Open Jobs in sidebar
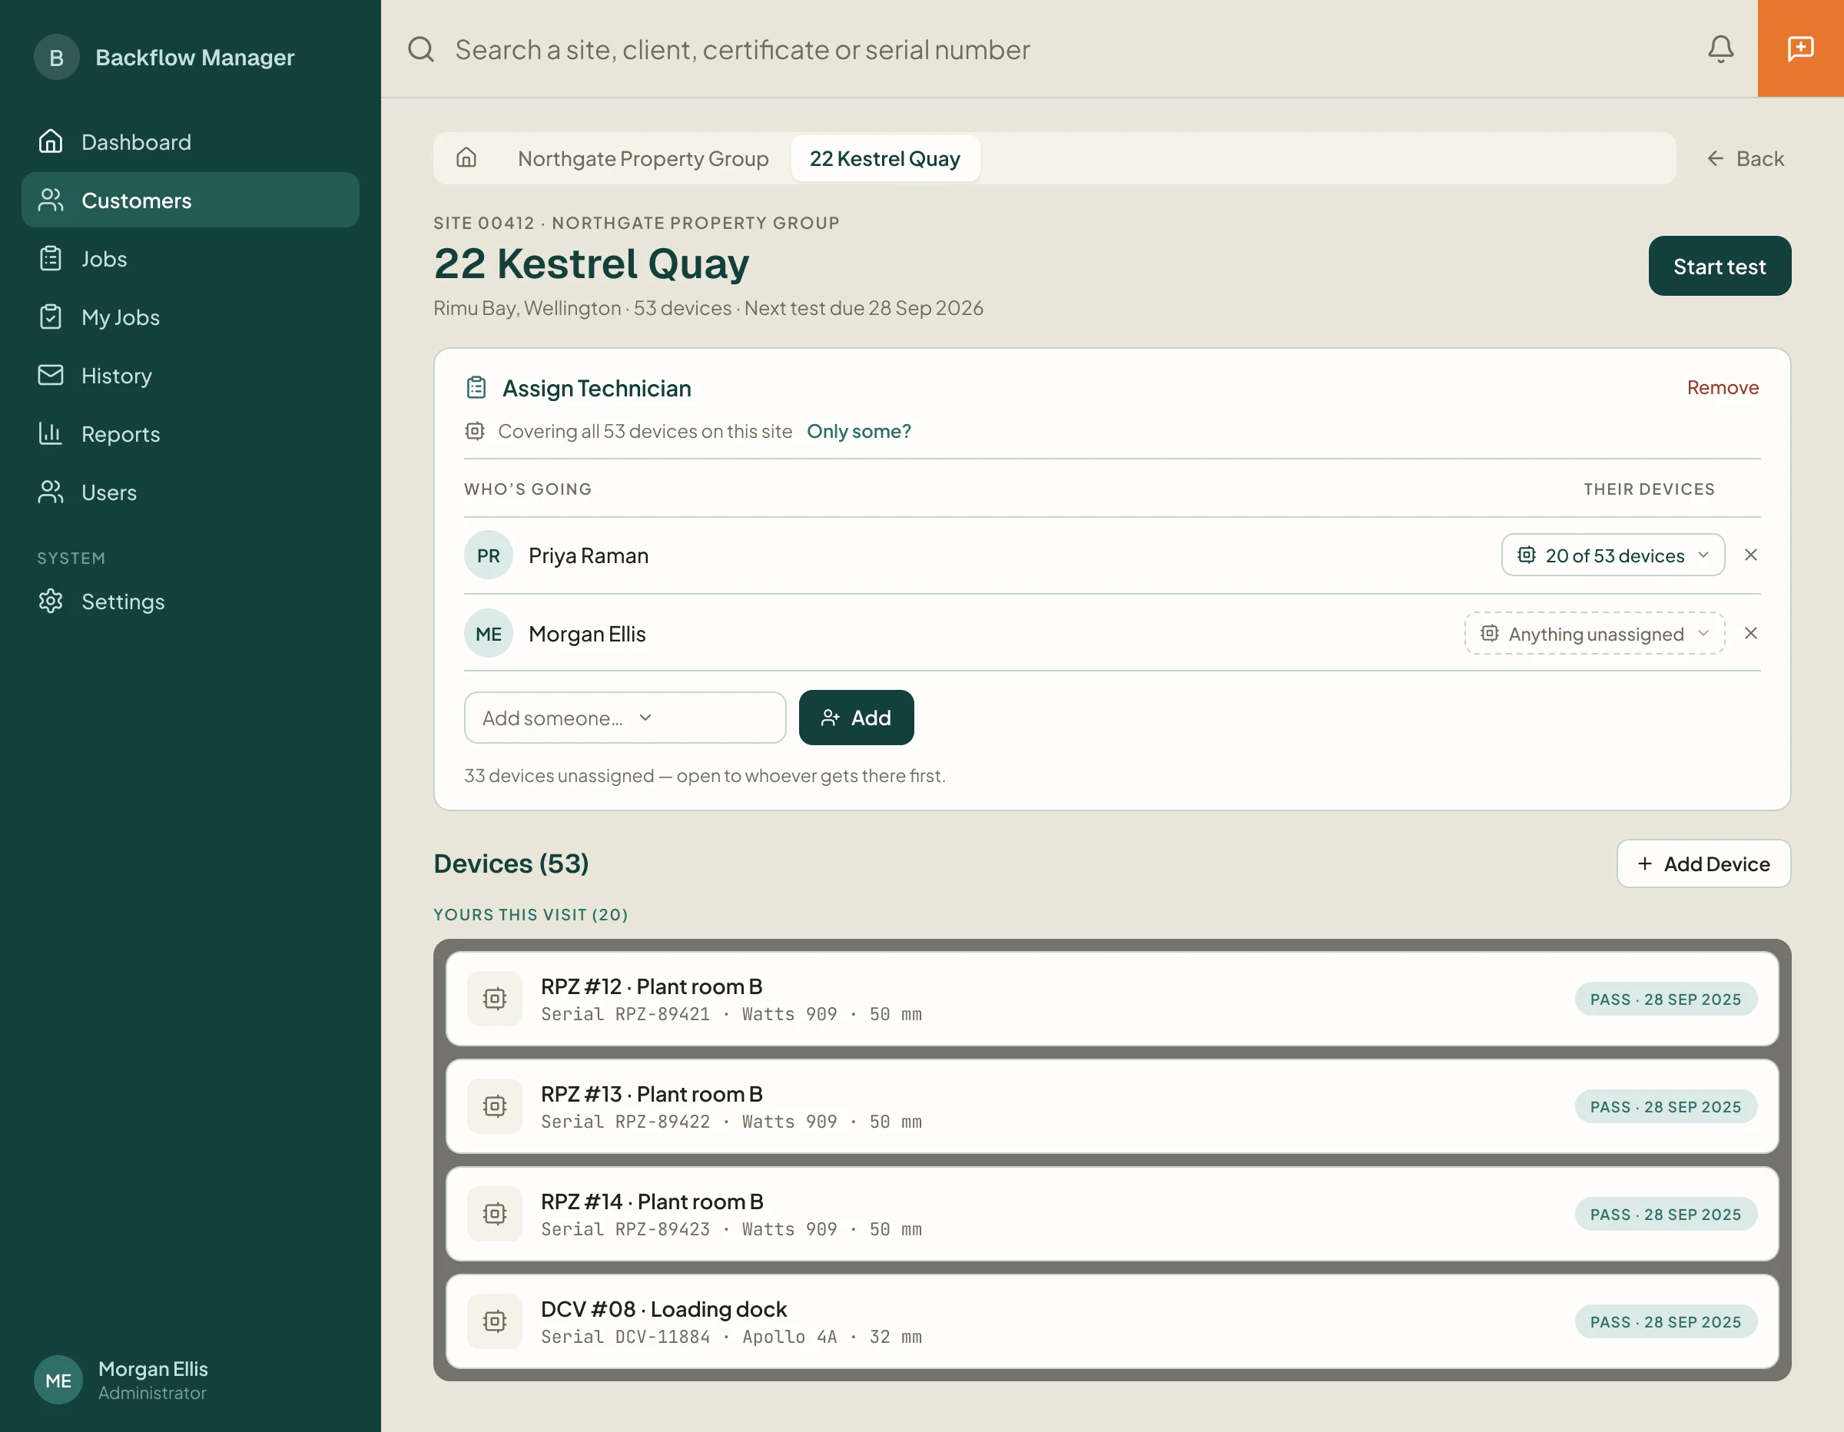1844x1432 pixels. pos(190,258)
